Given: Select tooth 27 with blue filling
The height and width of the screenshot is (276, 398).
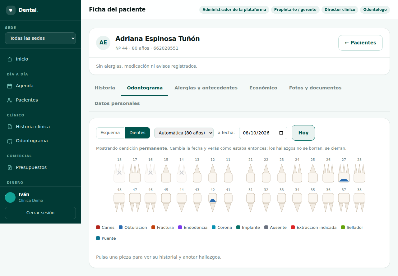Looking at the screenshot, I should pos(344,173).
